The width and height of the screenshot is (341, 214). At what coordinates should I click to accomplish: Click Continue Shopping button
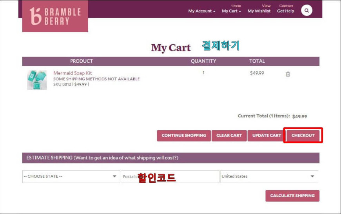pyautogui.click(x=184, y=136)
